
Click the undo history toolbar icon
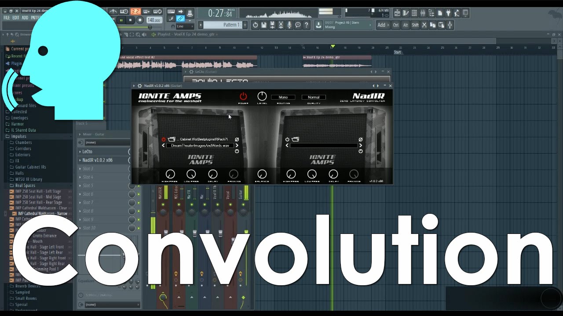pos(255,25)
